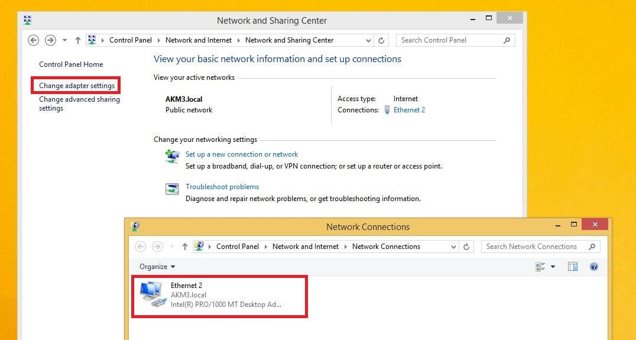
Task: Refresh the Network and Sharing Center address bar
Action: [x=381, y=40]
